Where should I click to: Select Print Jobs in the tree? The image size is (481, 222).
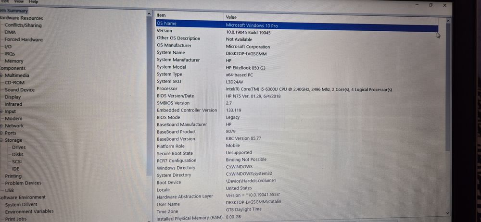point(16,219)
